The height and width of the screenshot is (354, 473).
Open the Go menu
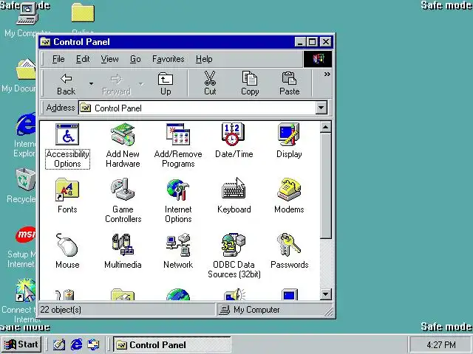135,59
